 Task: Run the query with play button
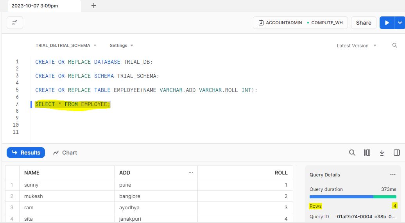tap(387, 23)
